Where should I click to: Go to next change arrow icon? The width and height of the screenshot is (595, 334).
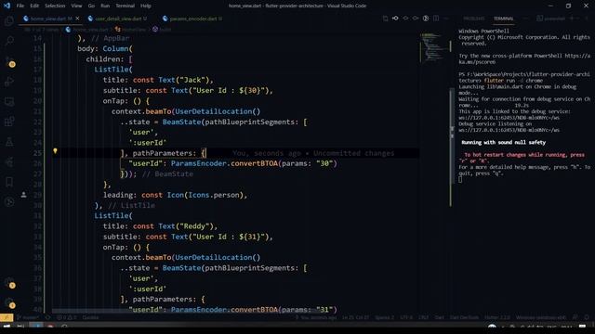(416, 19)
